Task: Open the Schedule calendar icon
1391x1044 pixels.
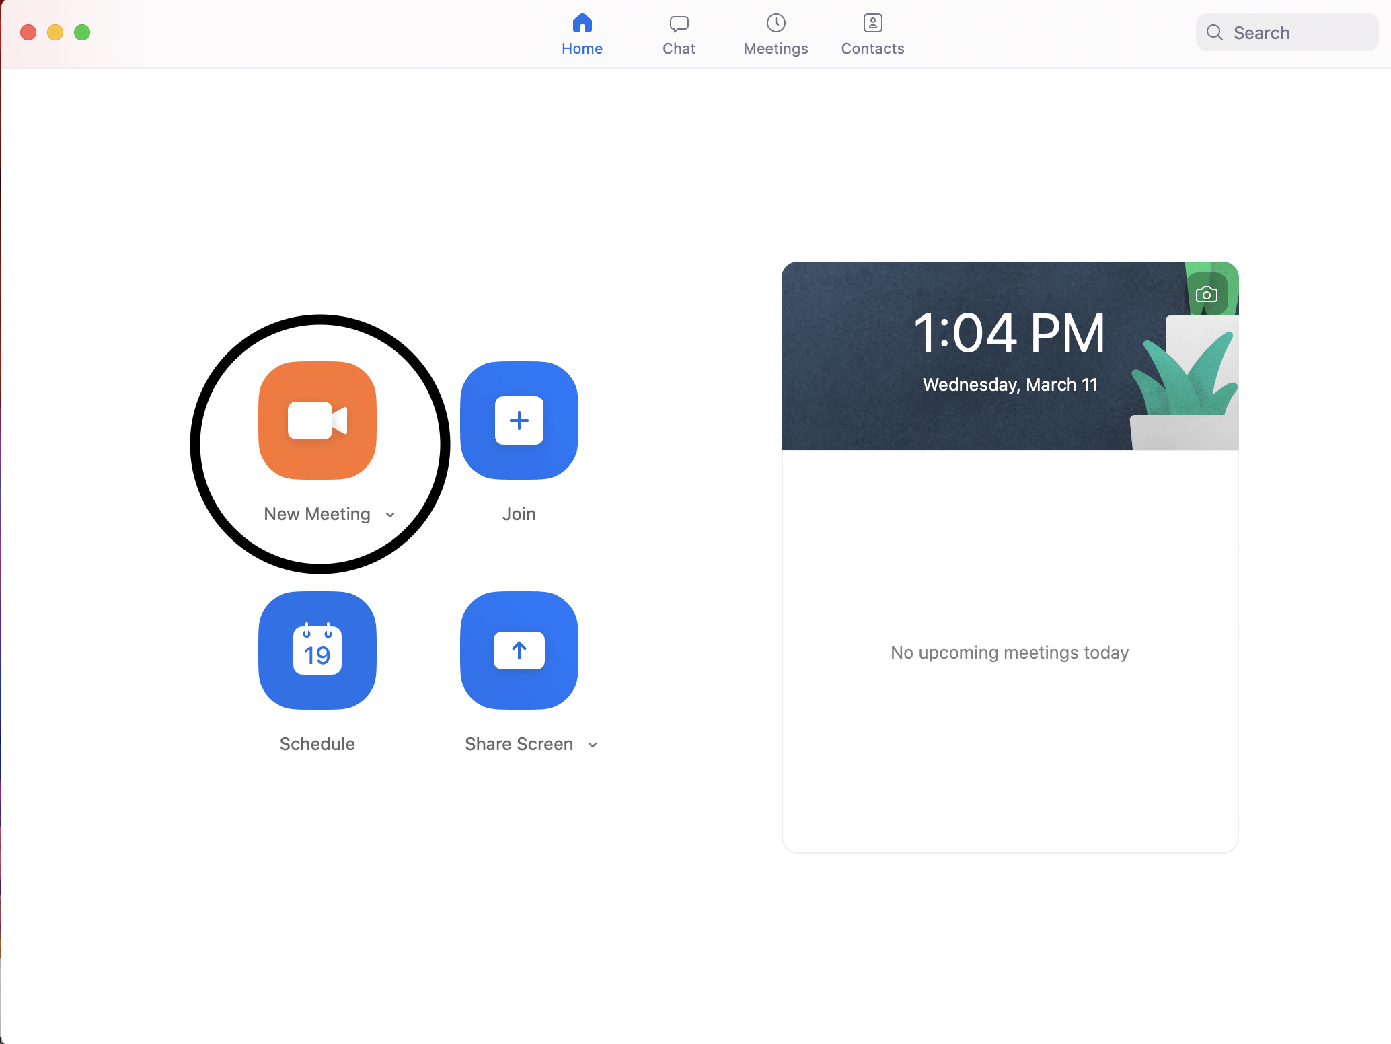Action: pos(317,650)
